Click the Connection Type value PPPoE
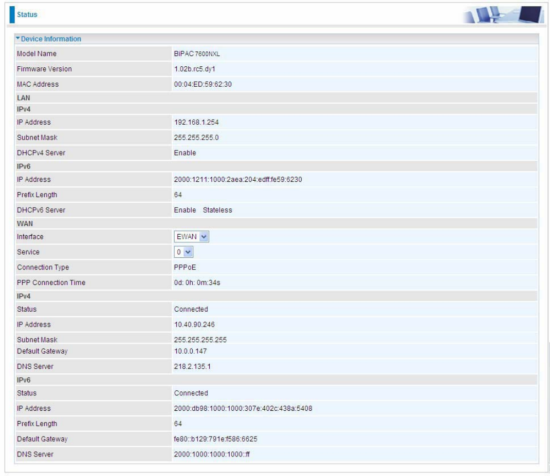The width and height of the screenshot is (550, 476). pos(185,267)
